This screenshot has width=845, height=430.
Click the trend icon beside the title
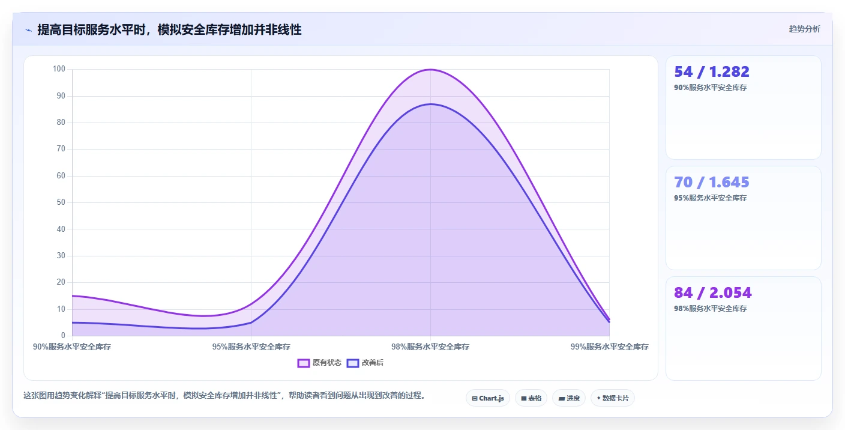[x=28, y=30]
